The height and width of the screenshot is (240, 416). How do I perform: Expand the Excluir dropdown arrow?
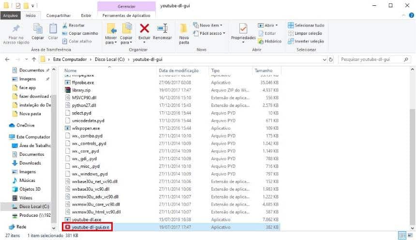(144, 43)
